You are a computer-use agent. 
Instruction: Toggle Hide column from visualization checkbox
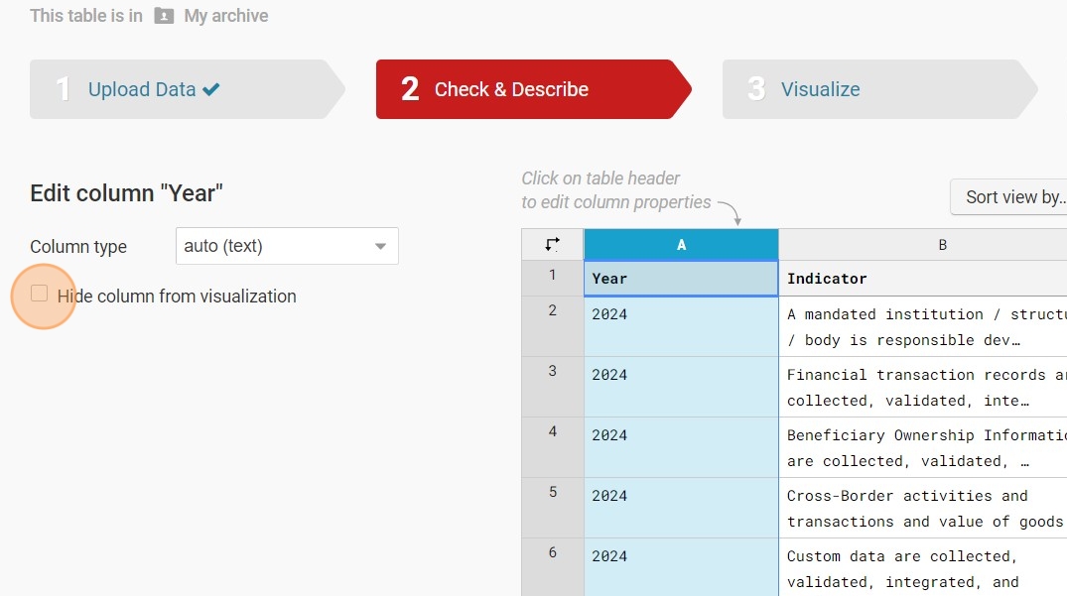tap(40, 295)
